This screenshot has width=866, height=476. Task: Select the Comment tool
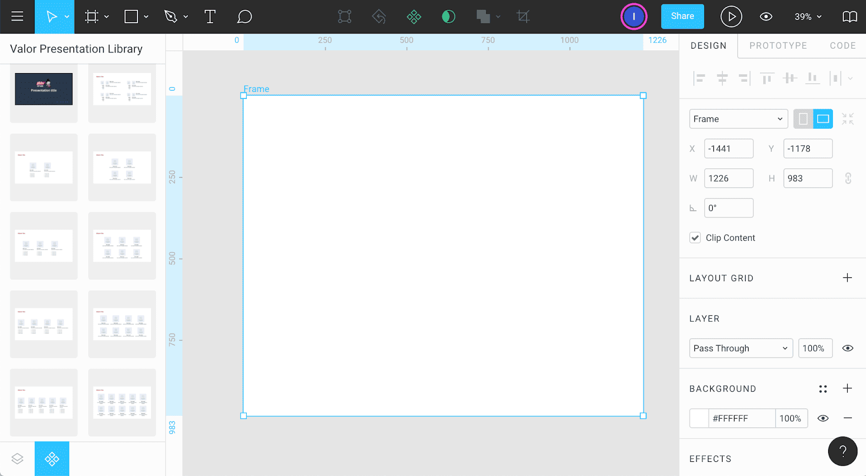tap(245, 17)
